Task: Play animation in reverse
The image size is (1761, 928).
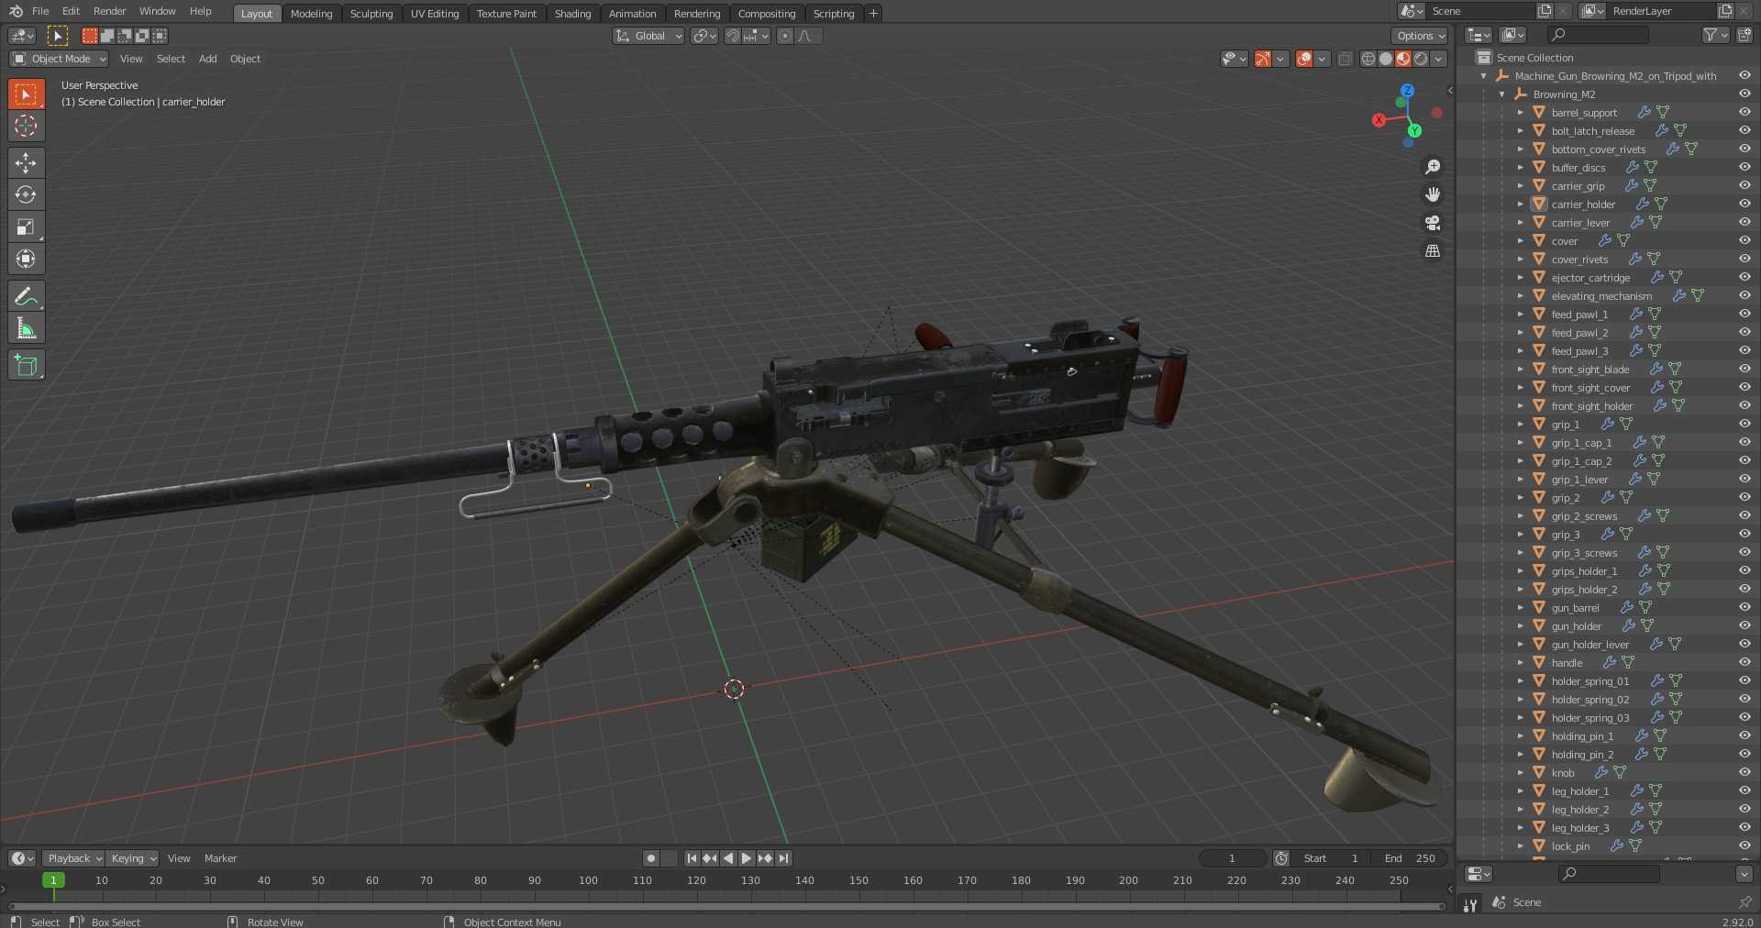Action: (728, 858)
